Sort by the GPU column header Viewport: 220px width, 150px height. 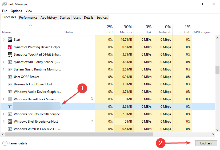coord(182,30)
